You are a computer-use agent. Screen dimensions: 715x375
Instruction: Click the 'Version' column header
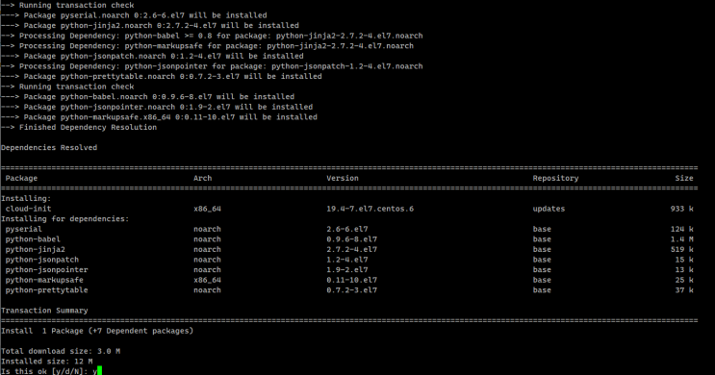[x=343, y=178]
